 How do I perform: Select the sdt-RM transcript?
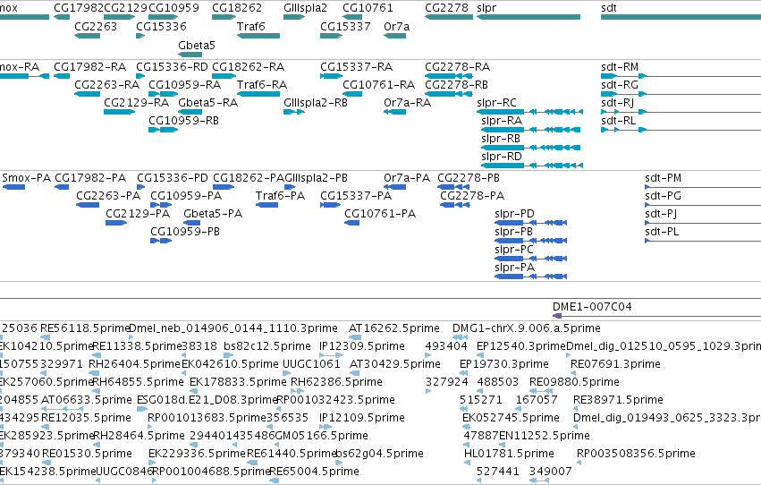point(681,76)
